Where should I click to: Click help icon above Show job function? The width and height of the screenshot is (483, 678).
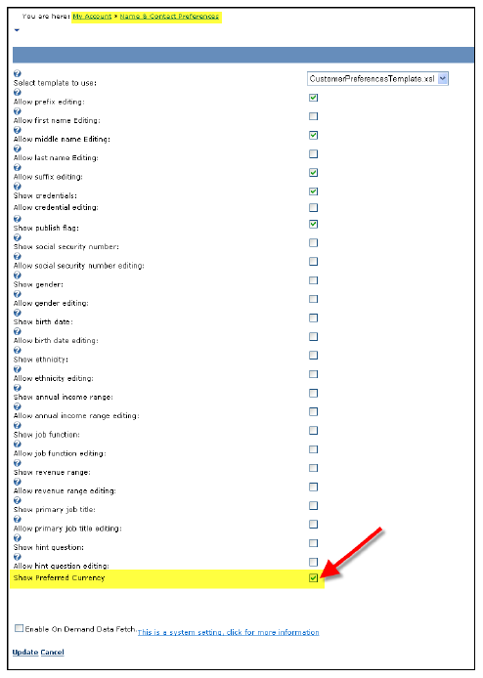[x=18, y=426]
